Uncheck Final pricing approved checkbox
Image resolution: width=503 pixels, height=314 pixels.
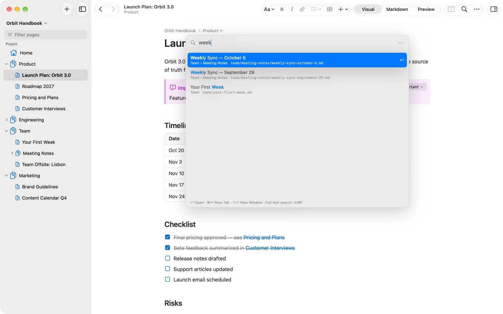(167, 237)
